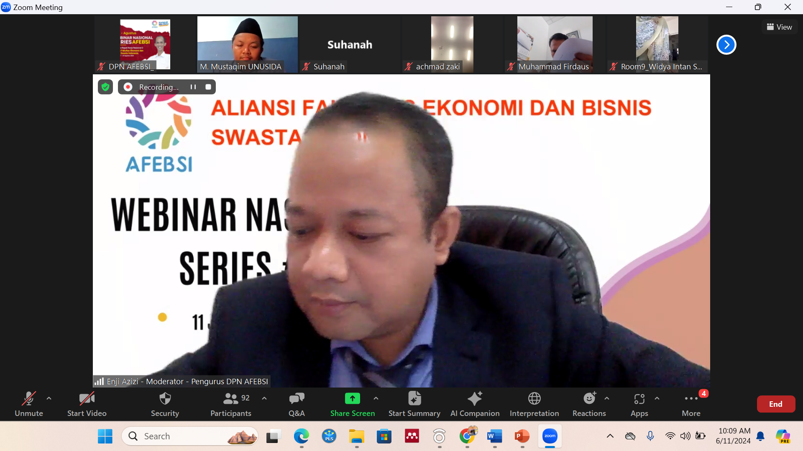The width and height of the screenshot is (803, 451).
Task: Click the green Share Screen button
Action: [353, 404]
